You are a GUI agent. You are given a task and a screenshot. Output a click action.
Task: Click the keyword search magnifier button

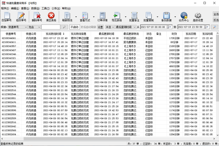pos(64,27)
